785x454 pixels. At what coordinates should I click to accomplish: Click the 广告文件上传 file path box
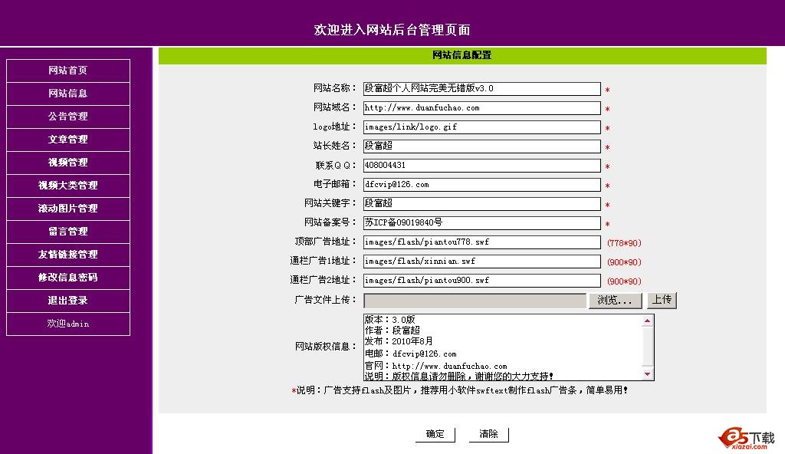(x=475, y=301)
